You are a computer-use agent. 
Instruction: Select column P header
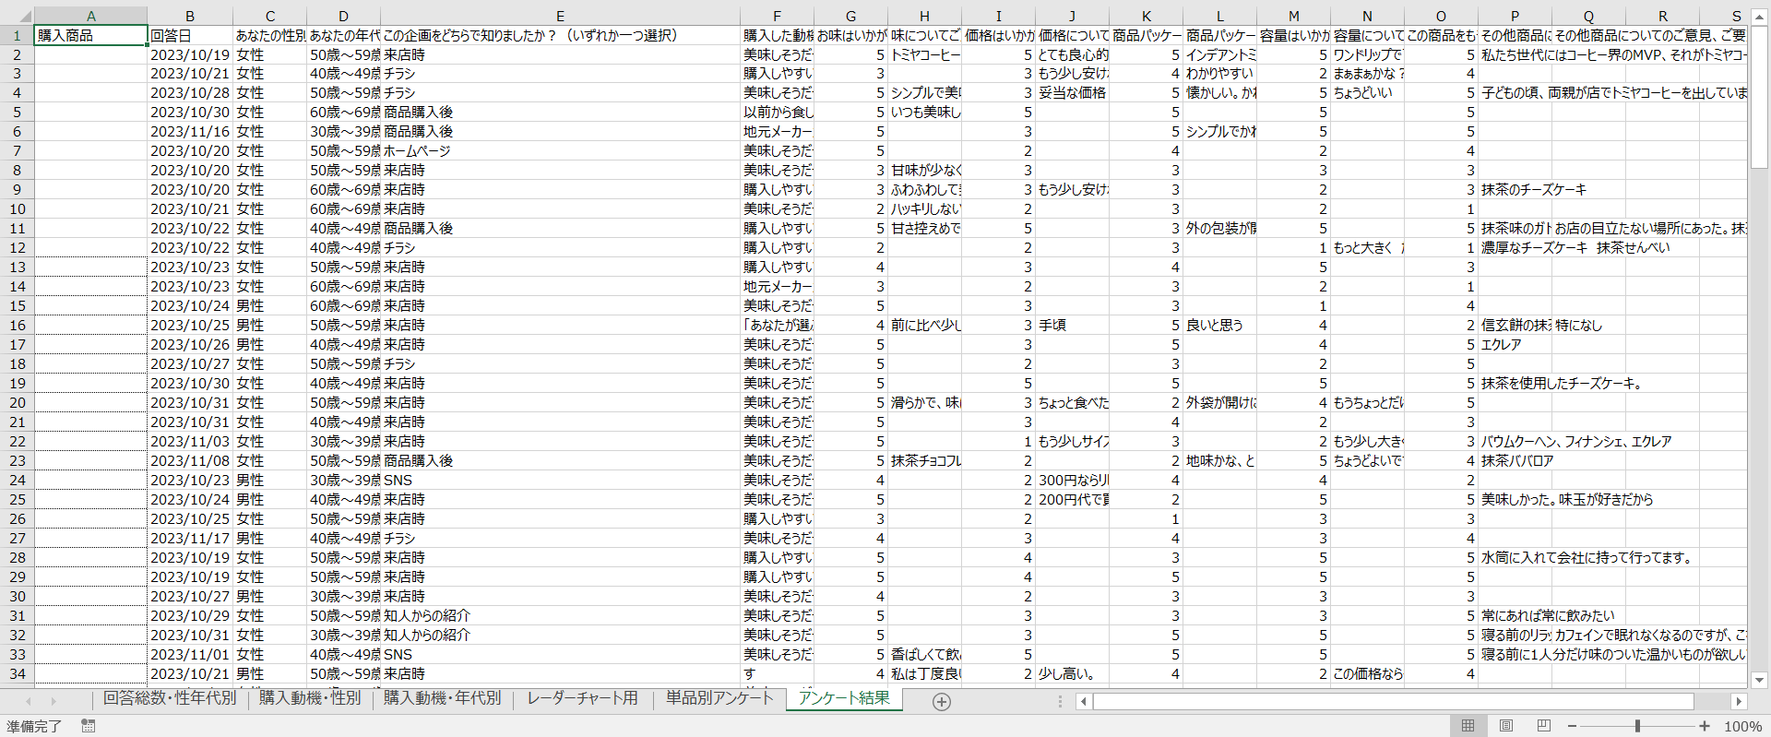(x=1515, y=17)
